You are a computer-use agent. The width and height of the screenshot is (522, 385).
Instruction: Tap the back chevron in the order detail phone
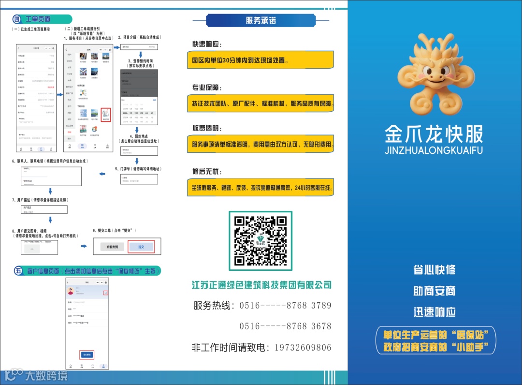point(18,48)
